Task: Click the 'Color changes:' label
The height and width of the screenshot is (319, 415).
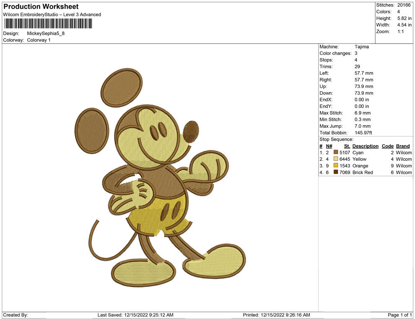Action: tap(335, 54)
